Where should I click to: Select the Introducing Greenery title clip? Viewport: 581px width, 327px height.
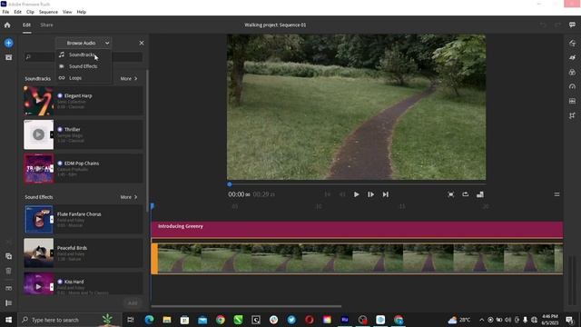click(x=357, y=230)
